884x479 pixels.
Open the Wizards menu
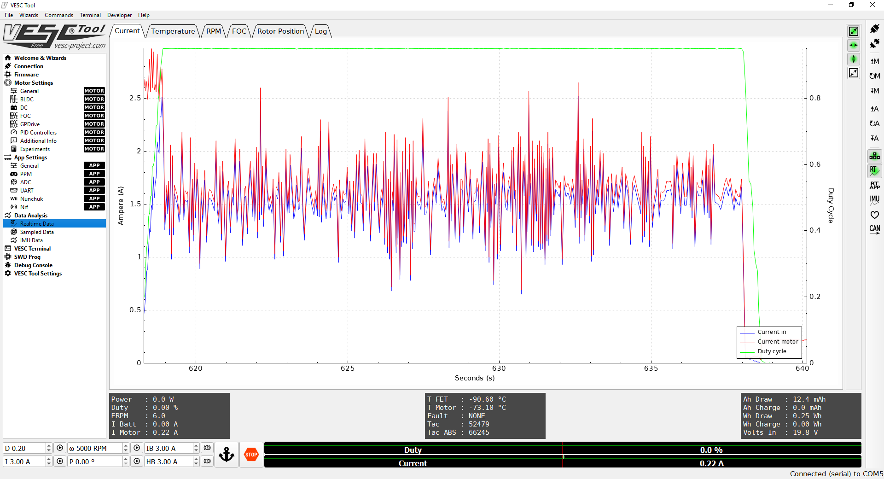pos(29,15)
